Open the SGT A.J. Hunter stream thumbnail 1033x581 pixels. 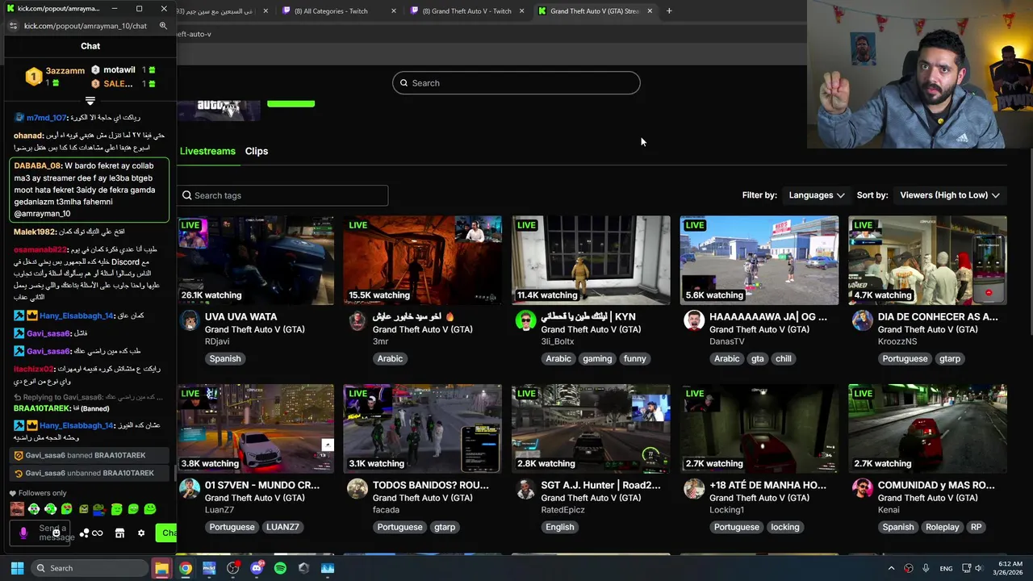click(591, 428)
